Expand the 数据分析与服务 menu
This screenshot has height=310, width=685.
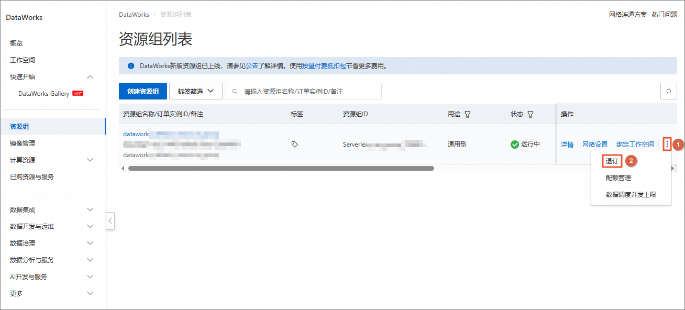point(90,260)
